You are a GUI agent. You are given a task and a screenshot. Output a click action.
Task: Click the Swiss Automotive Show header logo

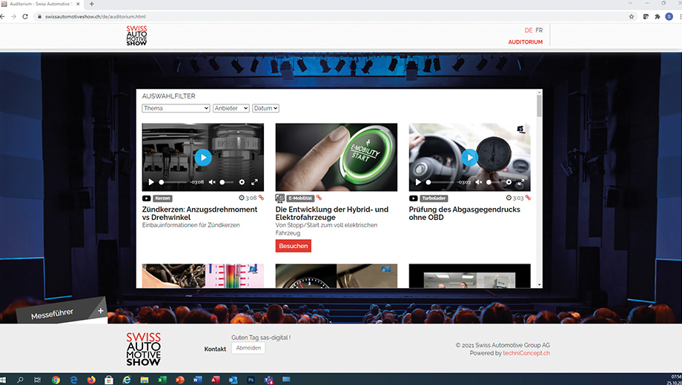click(x=136, y=36)
